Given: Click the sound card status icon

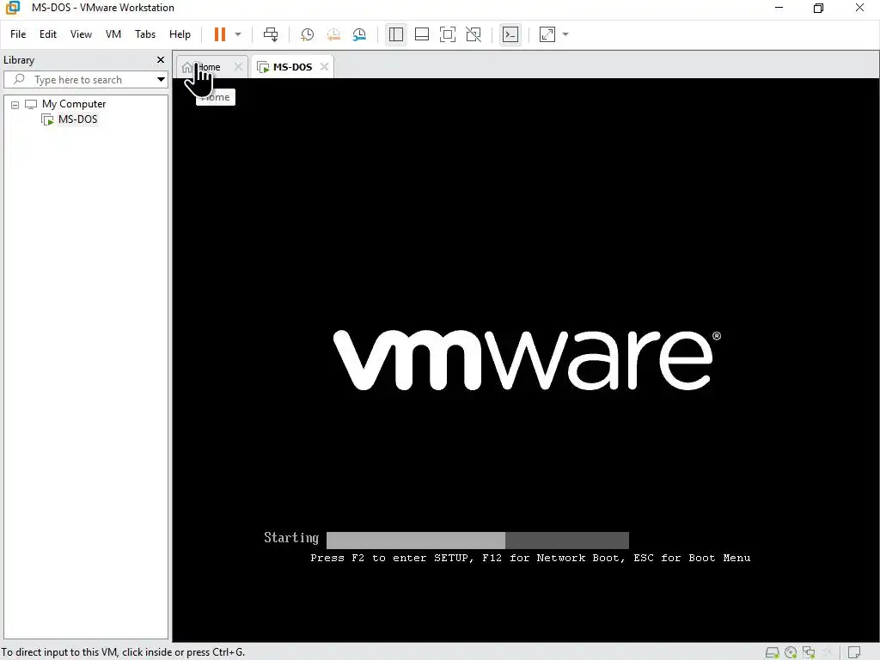Looking at the screenshot, I should 828,652.
